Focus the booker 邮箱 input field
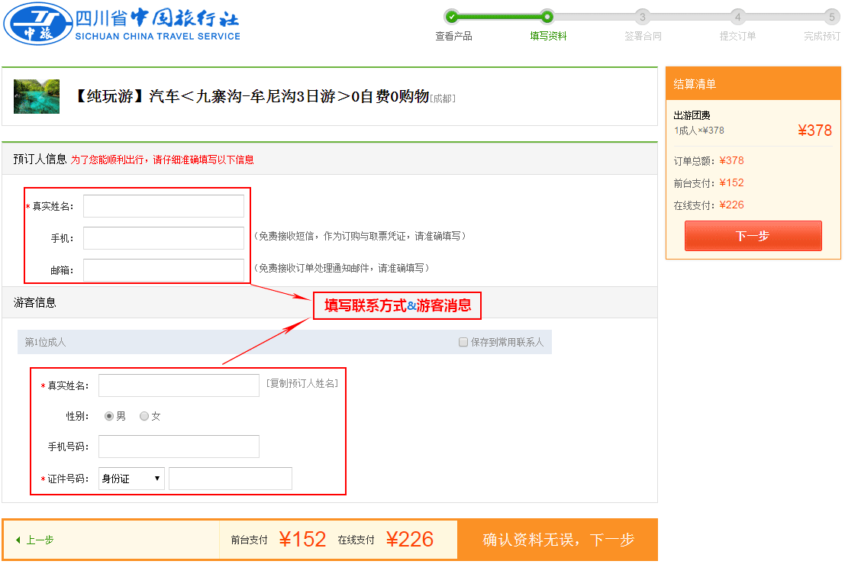845x574 pixels. [x=163, y=270]
